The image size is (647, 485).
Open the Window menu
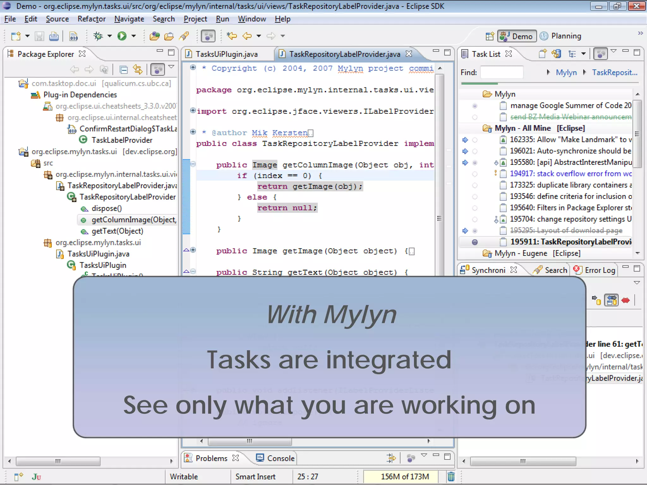pyautogui.click(x=252, y=19)
